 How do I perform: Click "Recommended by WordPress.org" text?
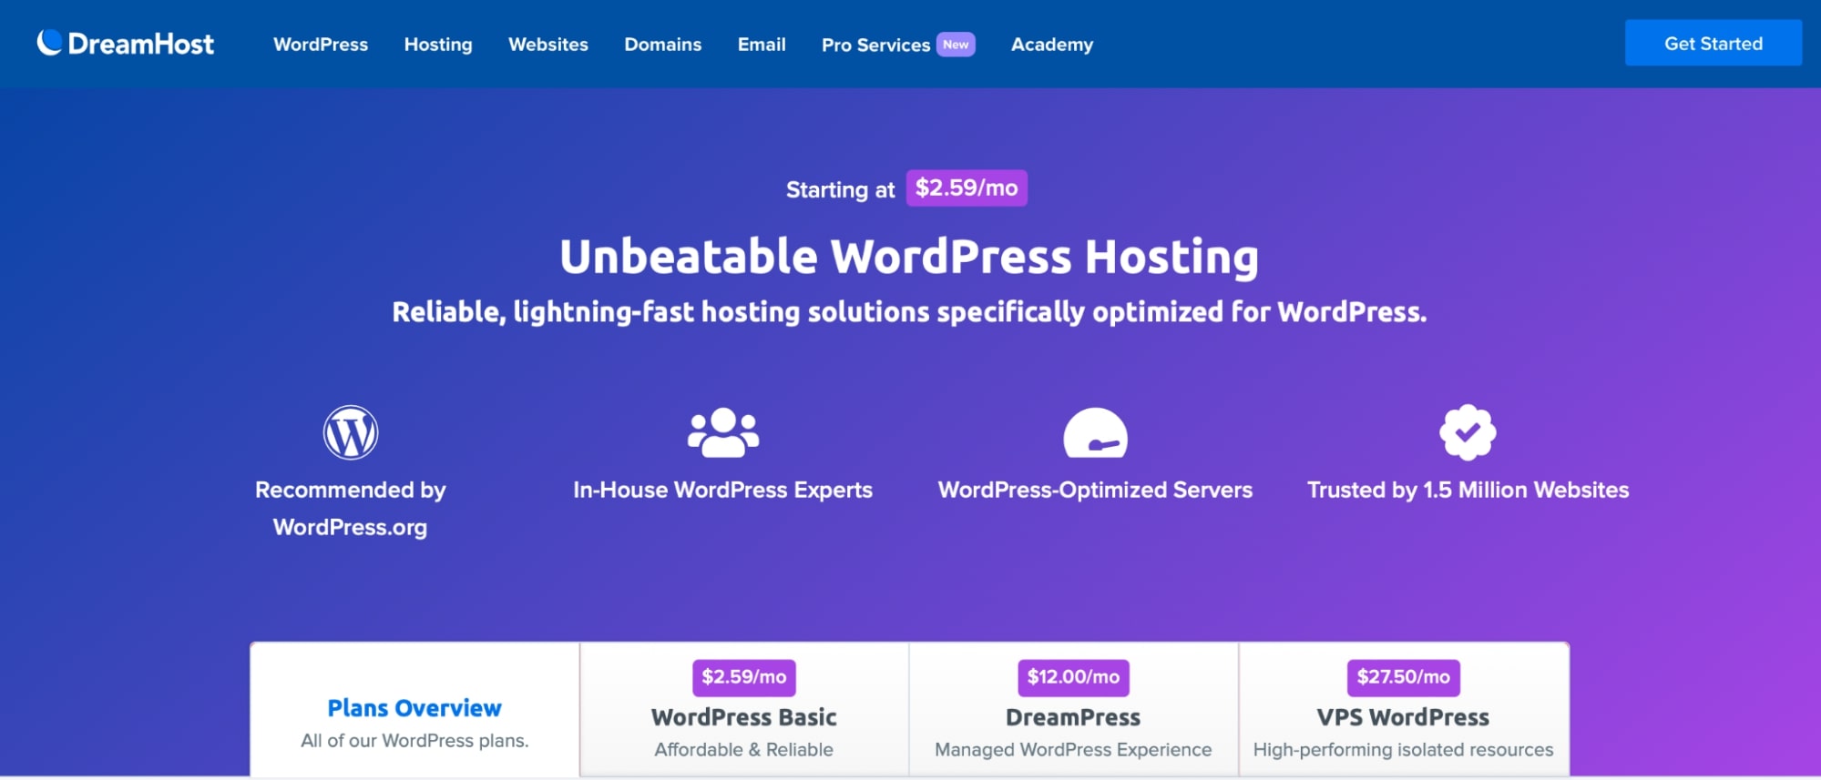click(351, 509)
